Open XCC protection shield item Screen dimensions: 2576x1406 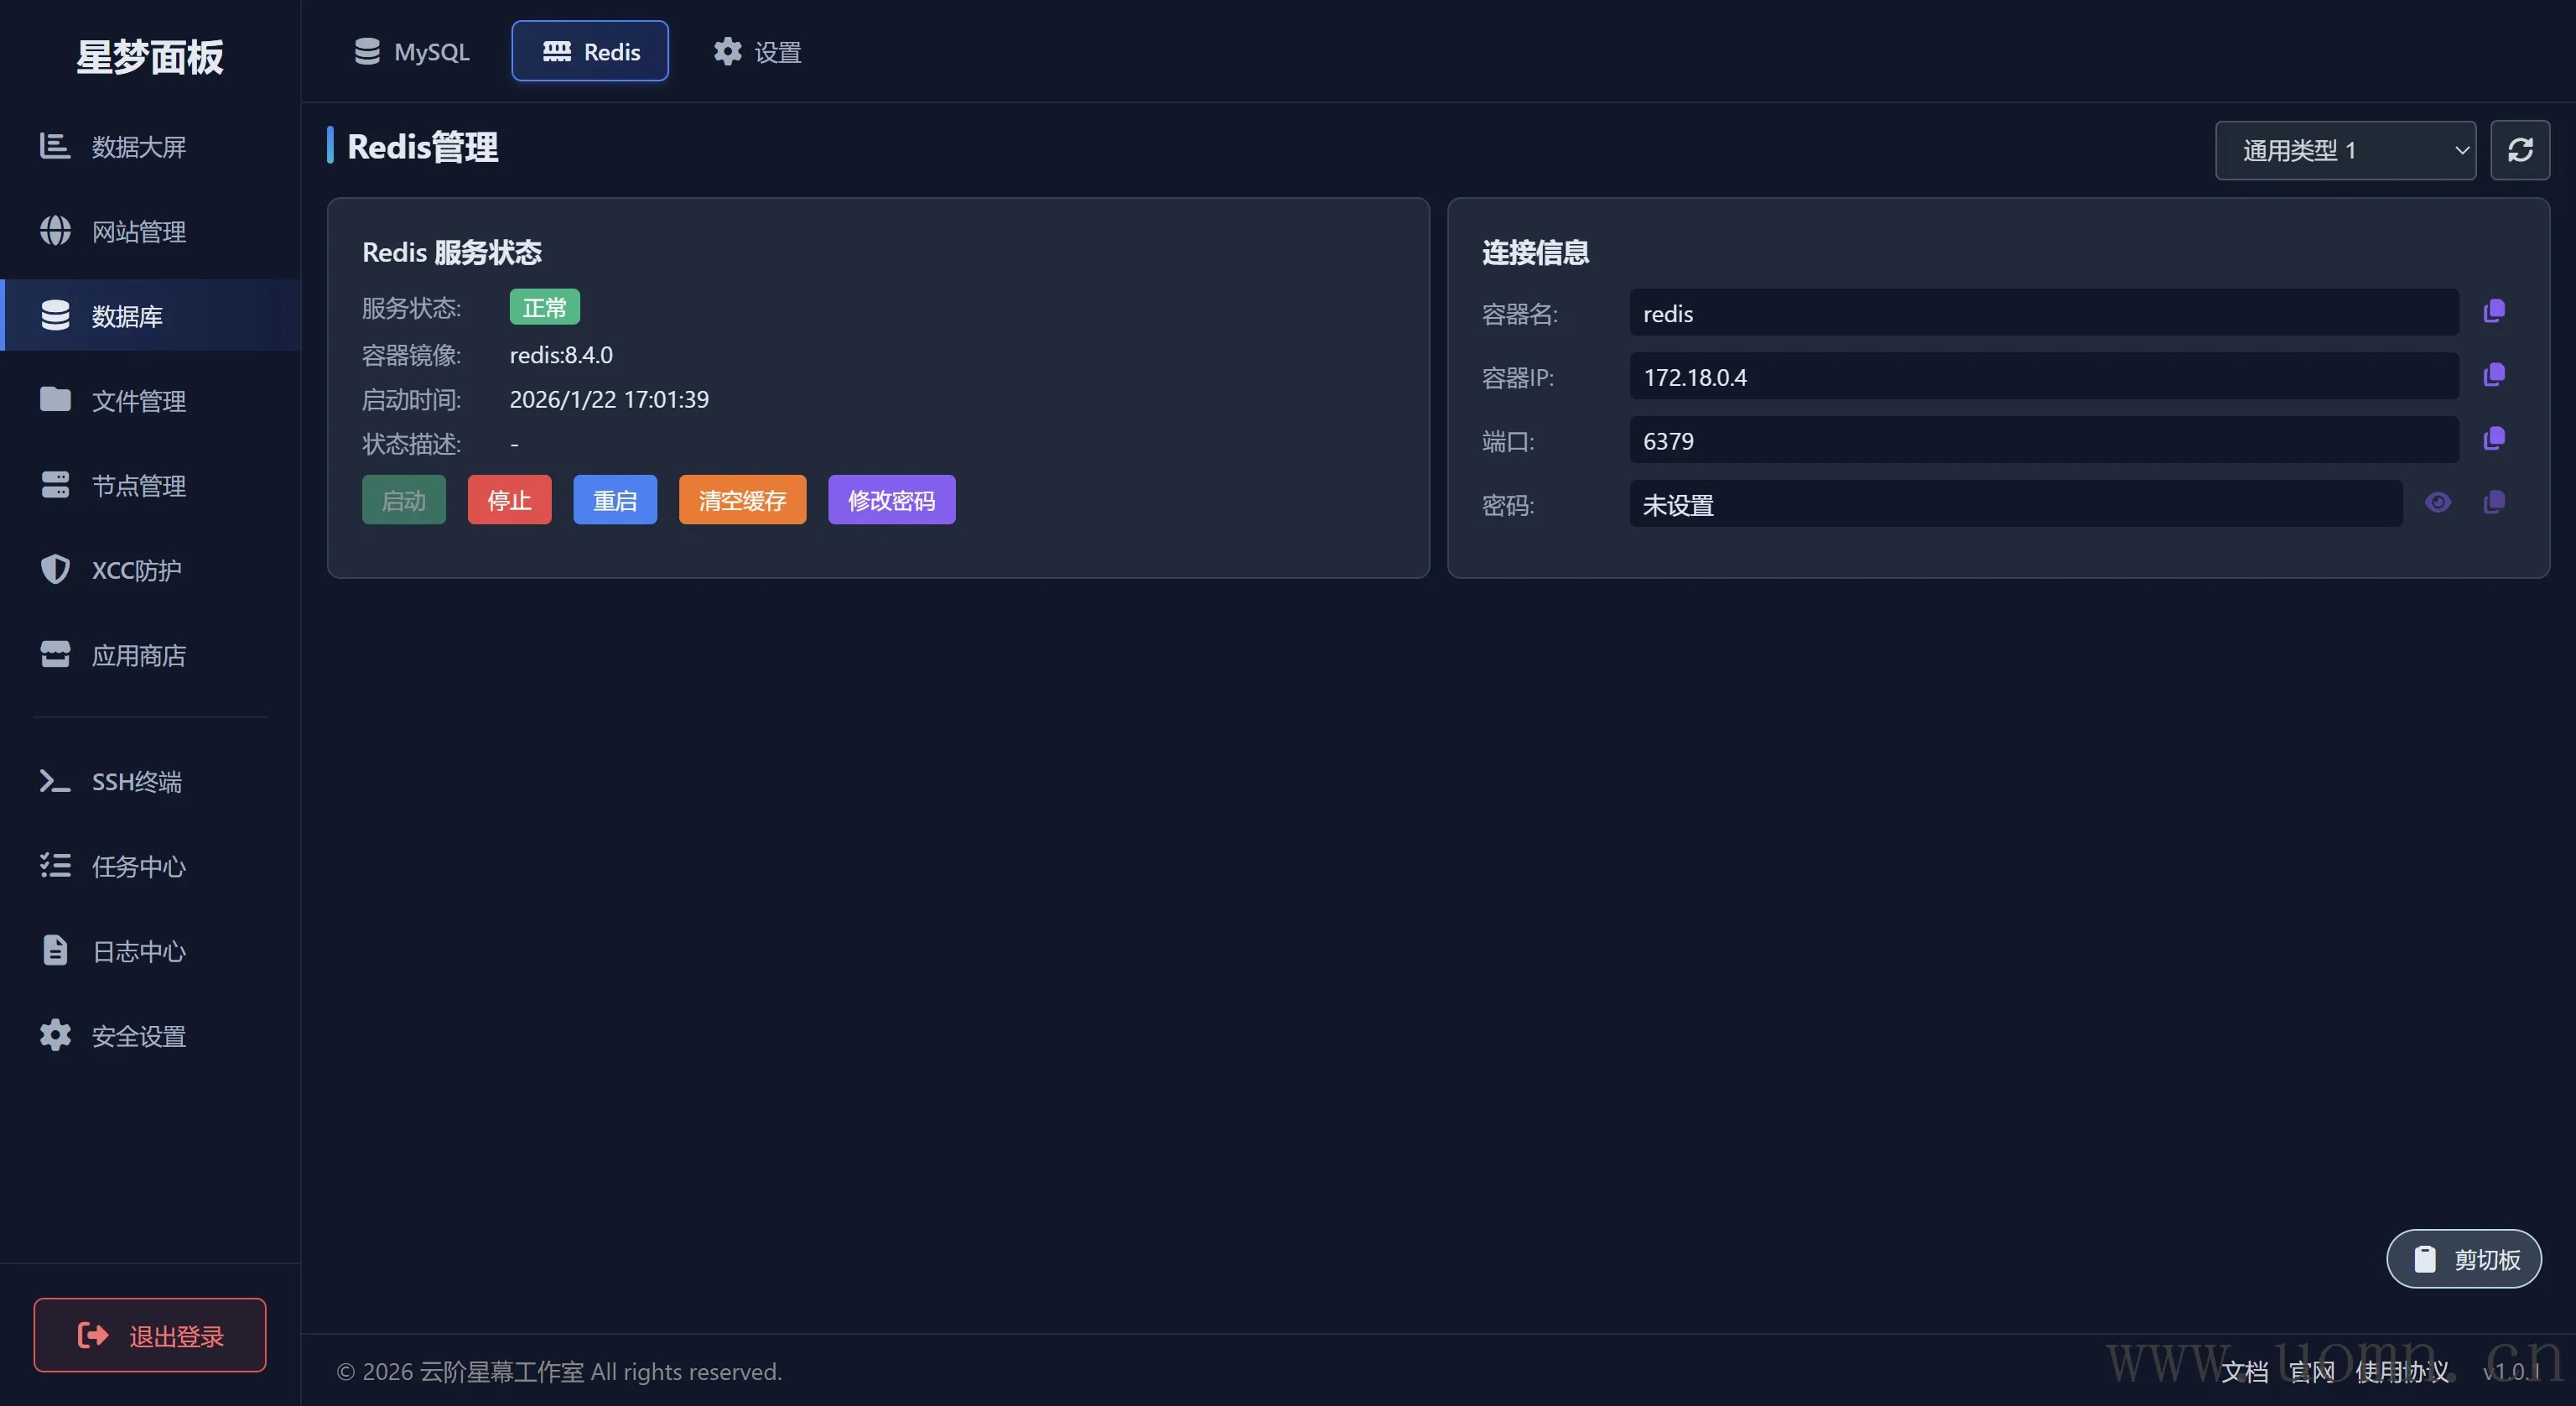pos(136,570)
